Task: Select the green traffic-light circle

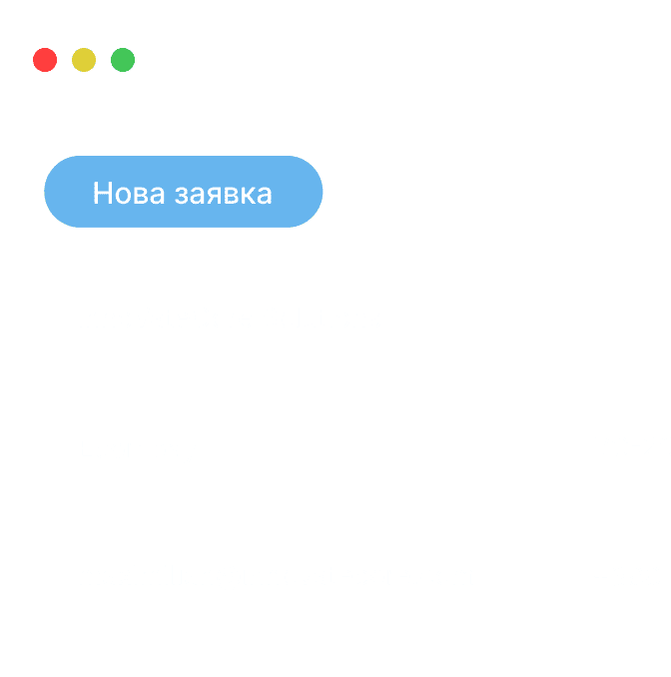Action: click(x=123, y=60)
